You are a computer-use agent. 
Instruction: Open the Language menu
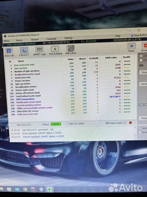tap(52, 39)
